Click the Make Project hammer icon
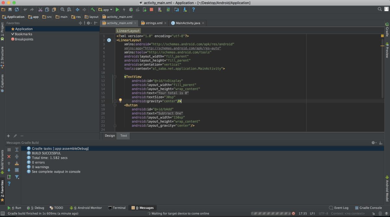Image resolution: width=390 pixels, height=217 pixels. click(93, 10)
